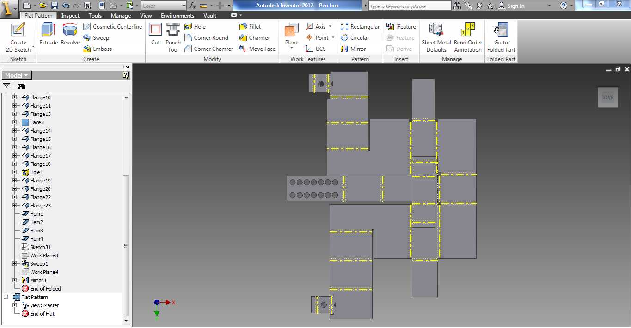631x328 pixels.
Task: Open the Plane tool dropdown arrow
Action: tap(292, 48)
